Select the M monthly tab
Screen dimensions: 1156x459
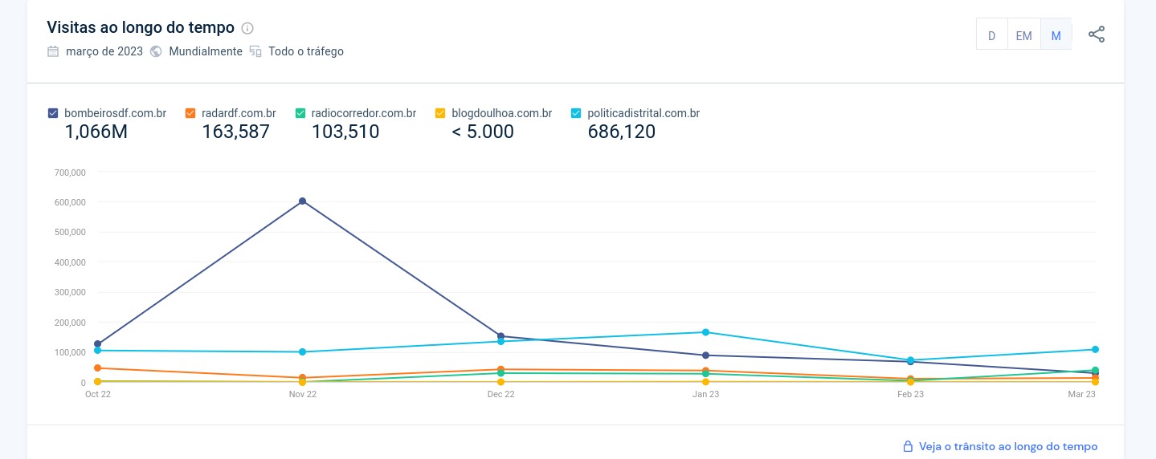(1056, 35)
